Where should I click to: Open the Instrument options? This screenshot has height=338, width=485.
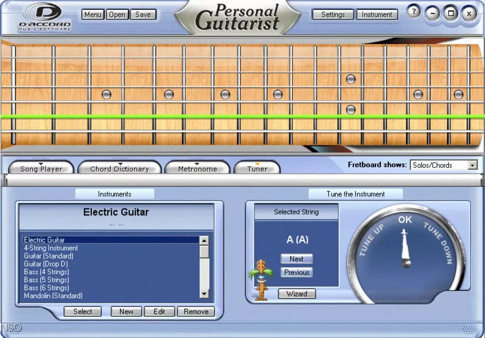(x=377, y=15)
